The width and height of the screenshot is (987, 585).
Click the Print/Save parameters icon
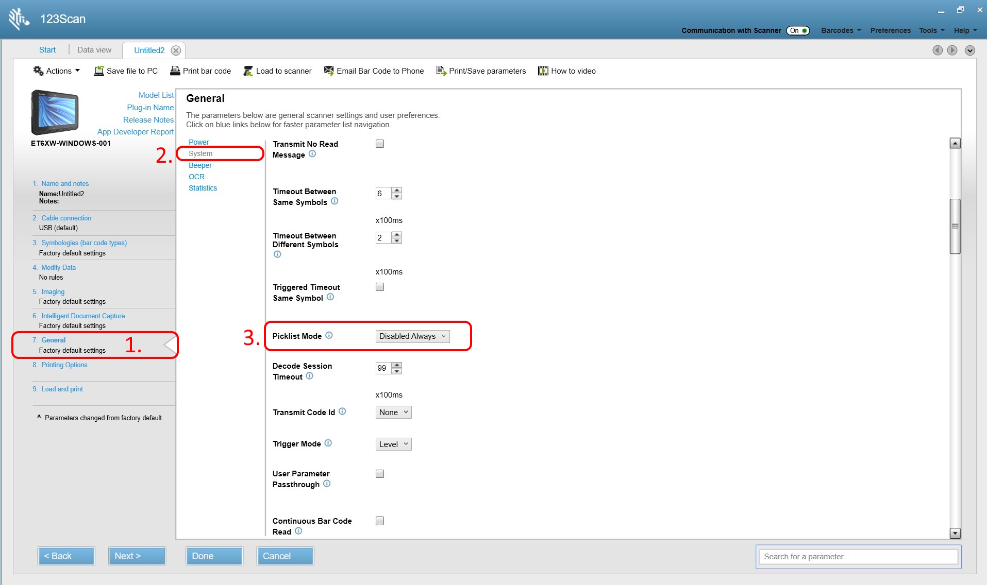[x=441, y=71]
